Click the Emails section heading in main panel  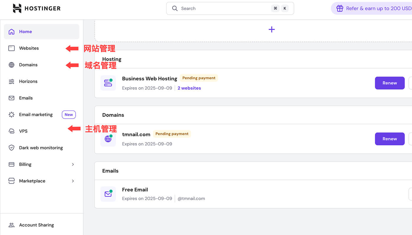(110, 171)
